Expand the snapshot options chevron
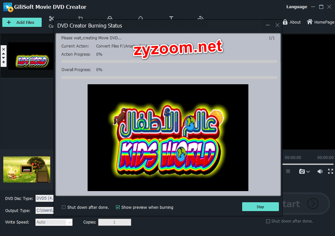335x236 pixels. (x=308, y=171)
